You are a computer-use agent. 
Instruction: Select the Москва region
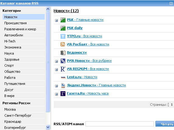click(x=24, y=109)
